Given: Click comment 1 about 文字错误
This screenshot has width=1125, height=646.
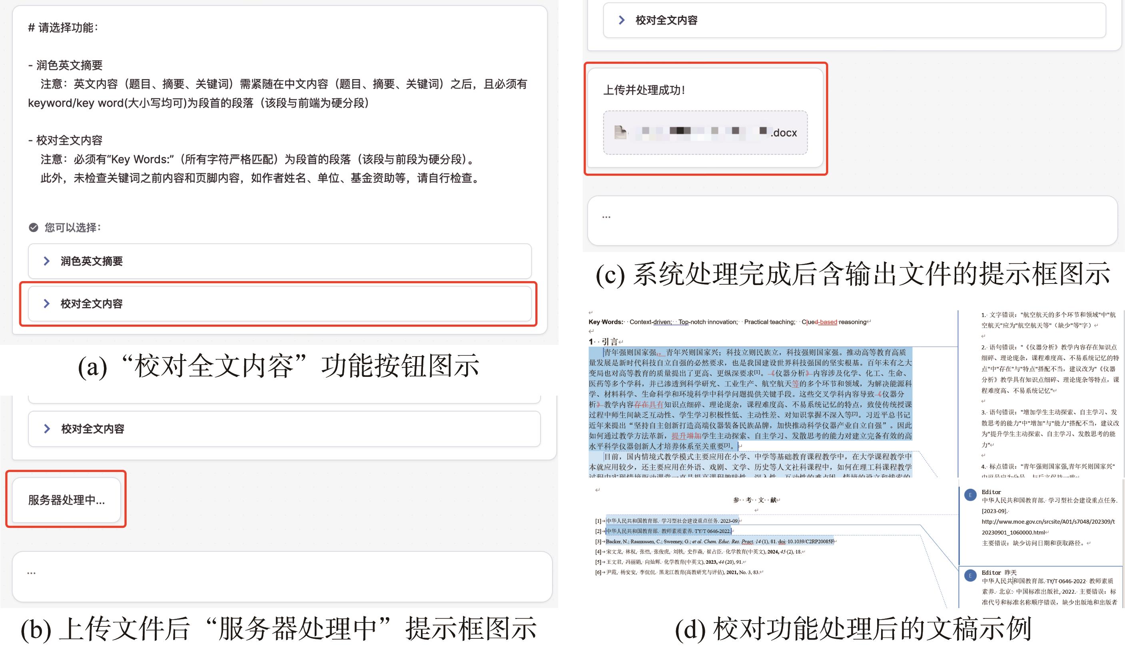Looking at the screenshot, I should coord(1048,320).
